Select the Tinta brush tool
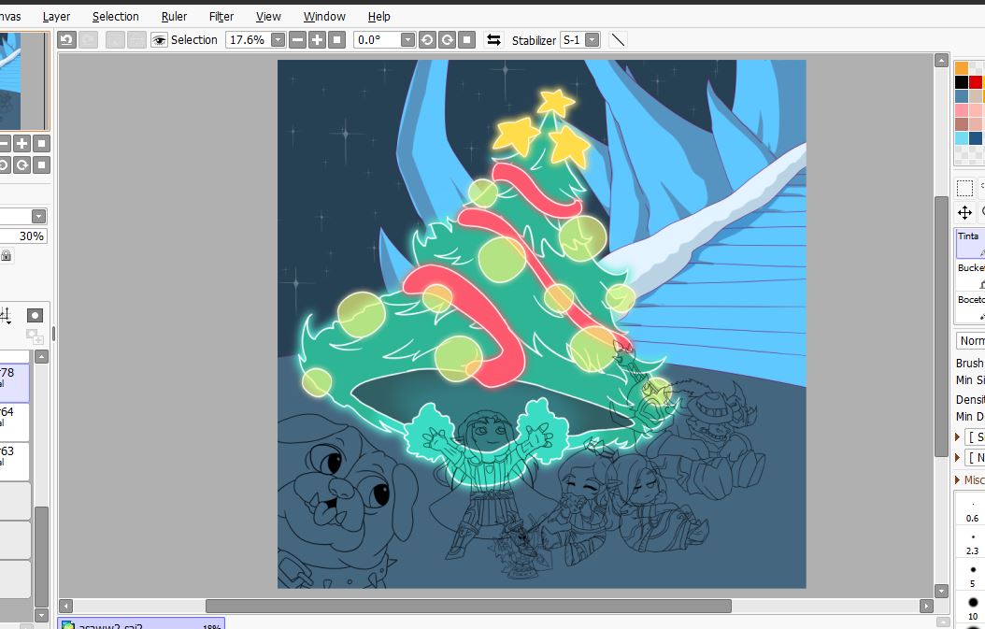The height and width of the screenshot is (629, 985). (x=971, y=244)
